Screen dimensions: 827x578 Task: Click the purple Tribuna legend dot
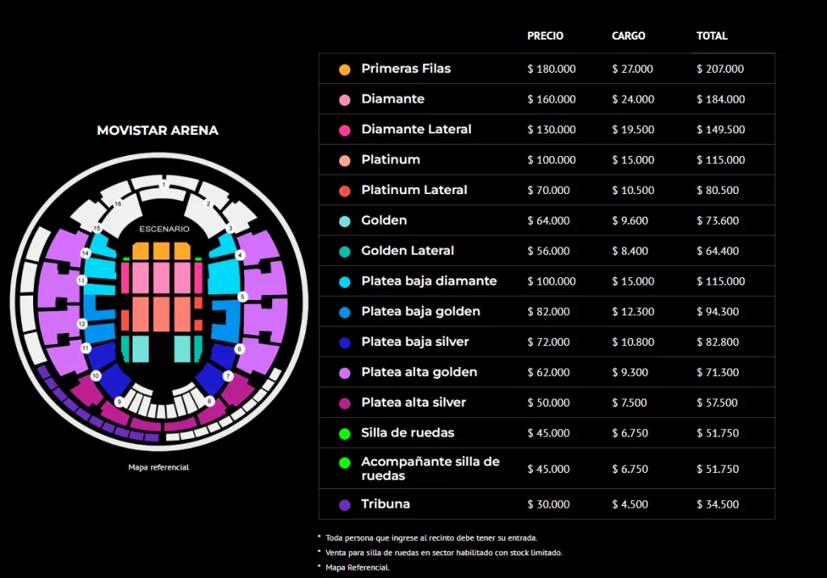(345, 504)
